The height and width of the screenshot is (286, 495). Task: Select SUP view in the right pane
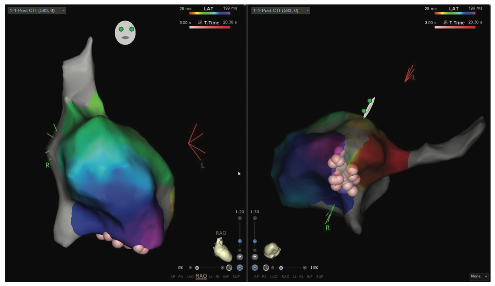319,276
